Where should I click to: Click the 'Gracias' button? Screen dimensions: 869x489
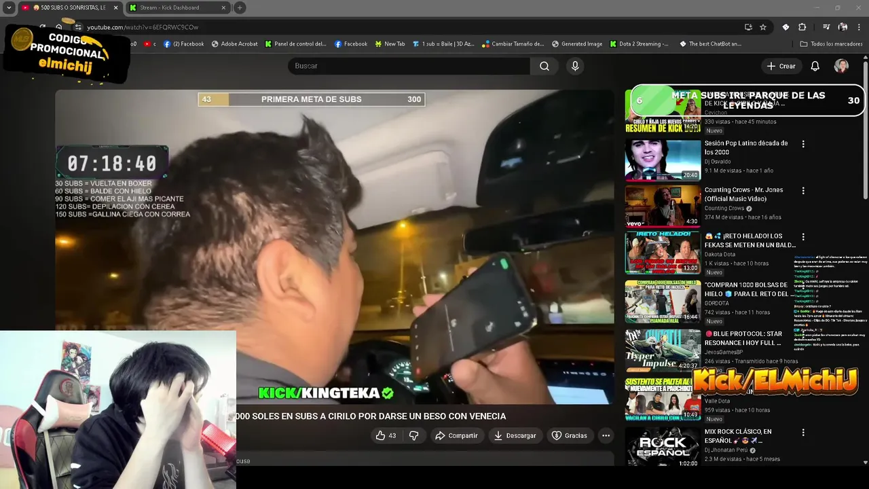[x=569, y=435]
